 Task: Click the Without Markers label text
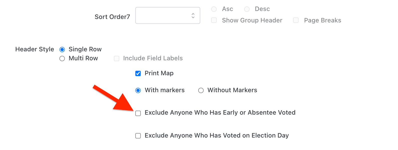[232, 90]
